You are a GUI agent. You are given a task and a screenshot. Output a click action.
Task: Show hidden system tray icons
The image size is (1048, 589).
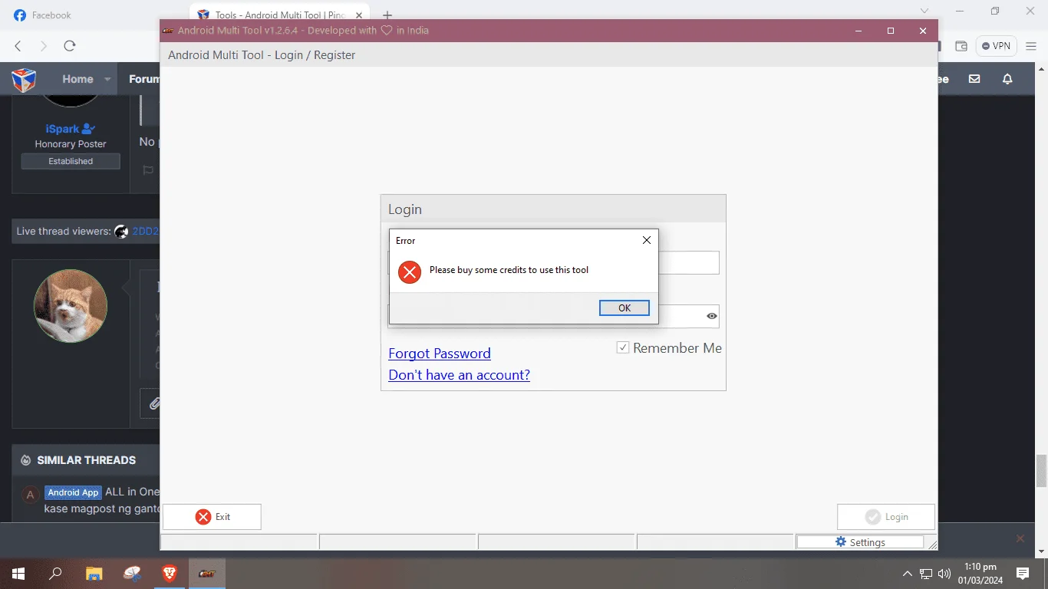pos(908,574)
